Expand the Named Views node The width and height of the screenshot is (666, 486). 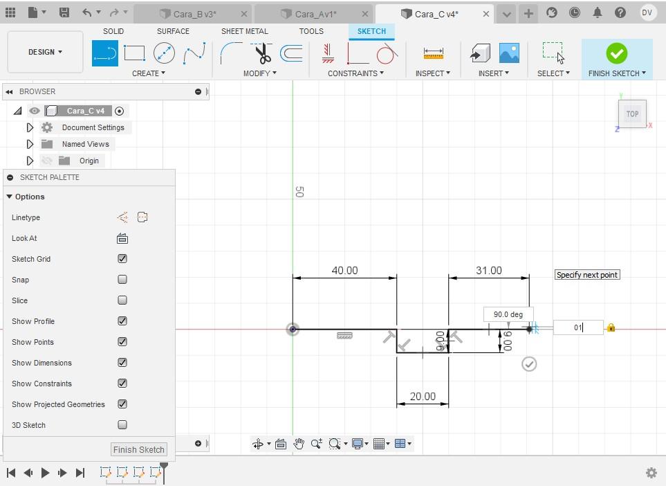[x=30, y=144]
